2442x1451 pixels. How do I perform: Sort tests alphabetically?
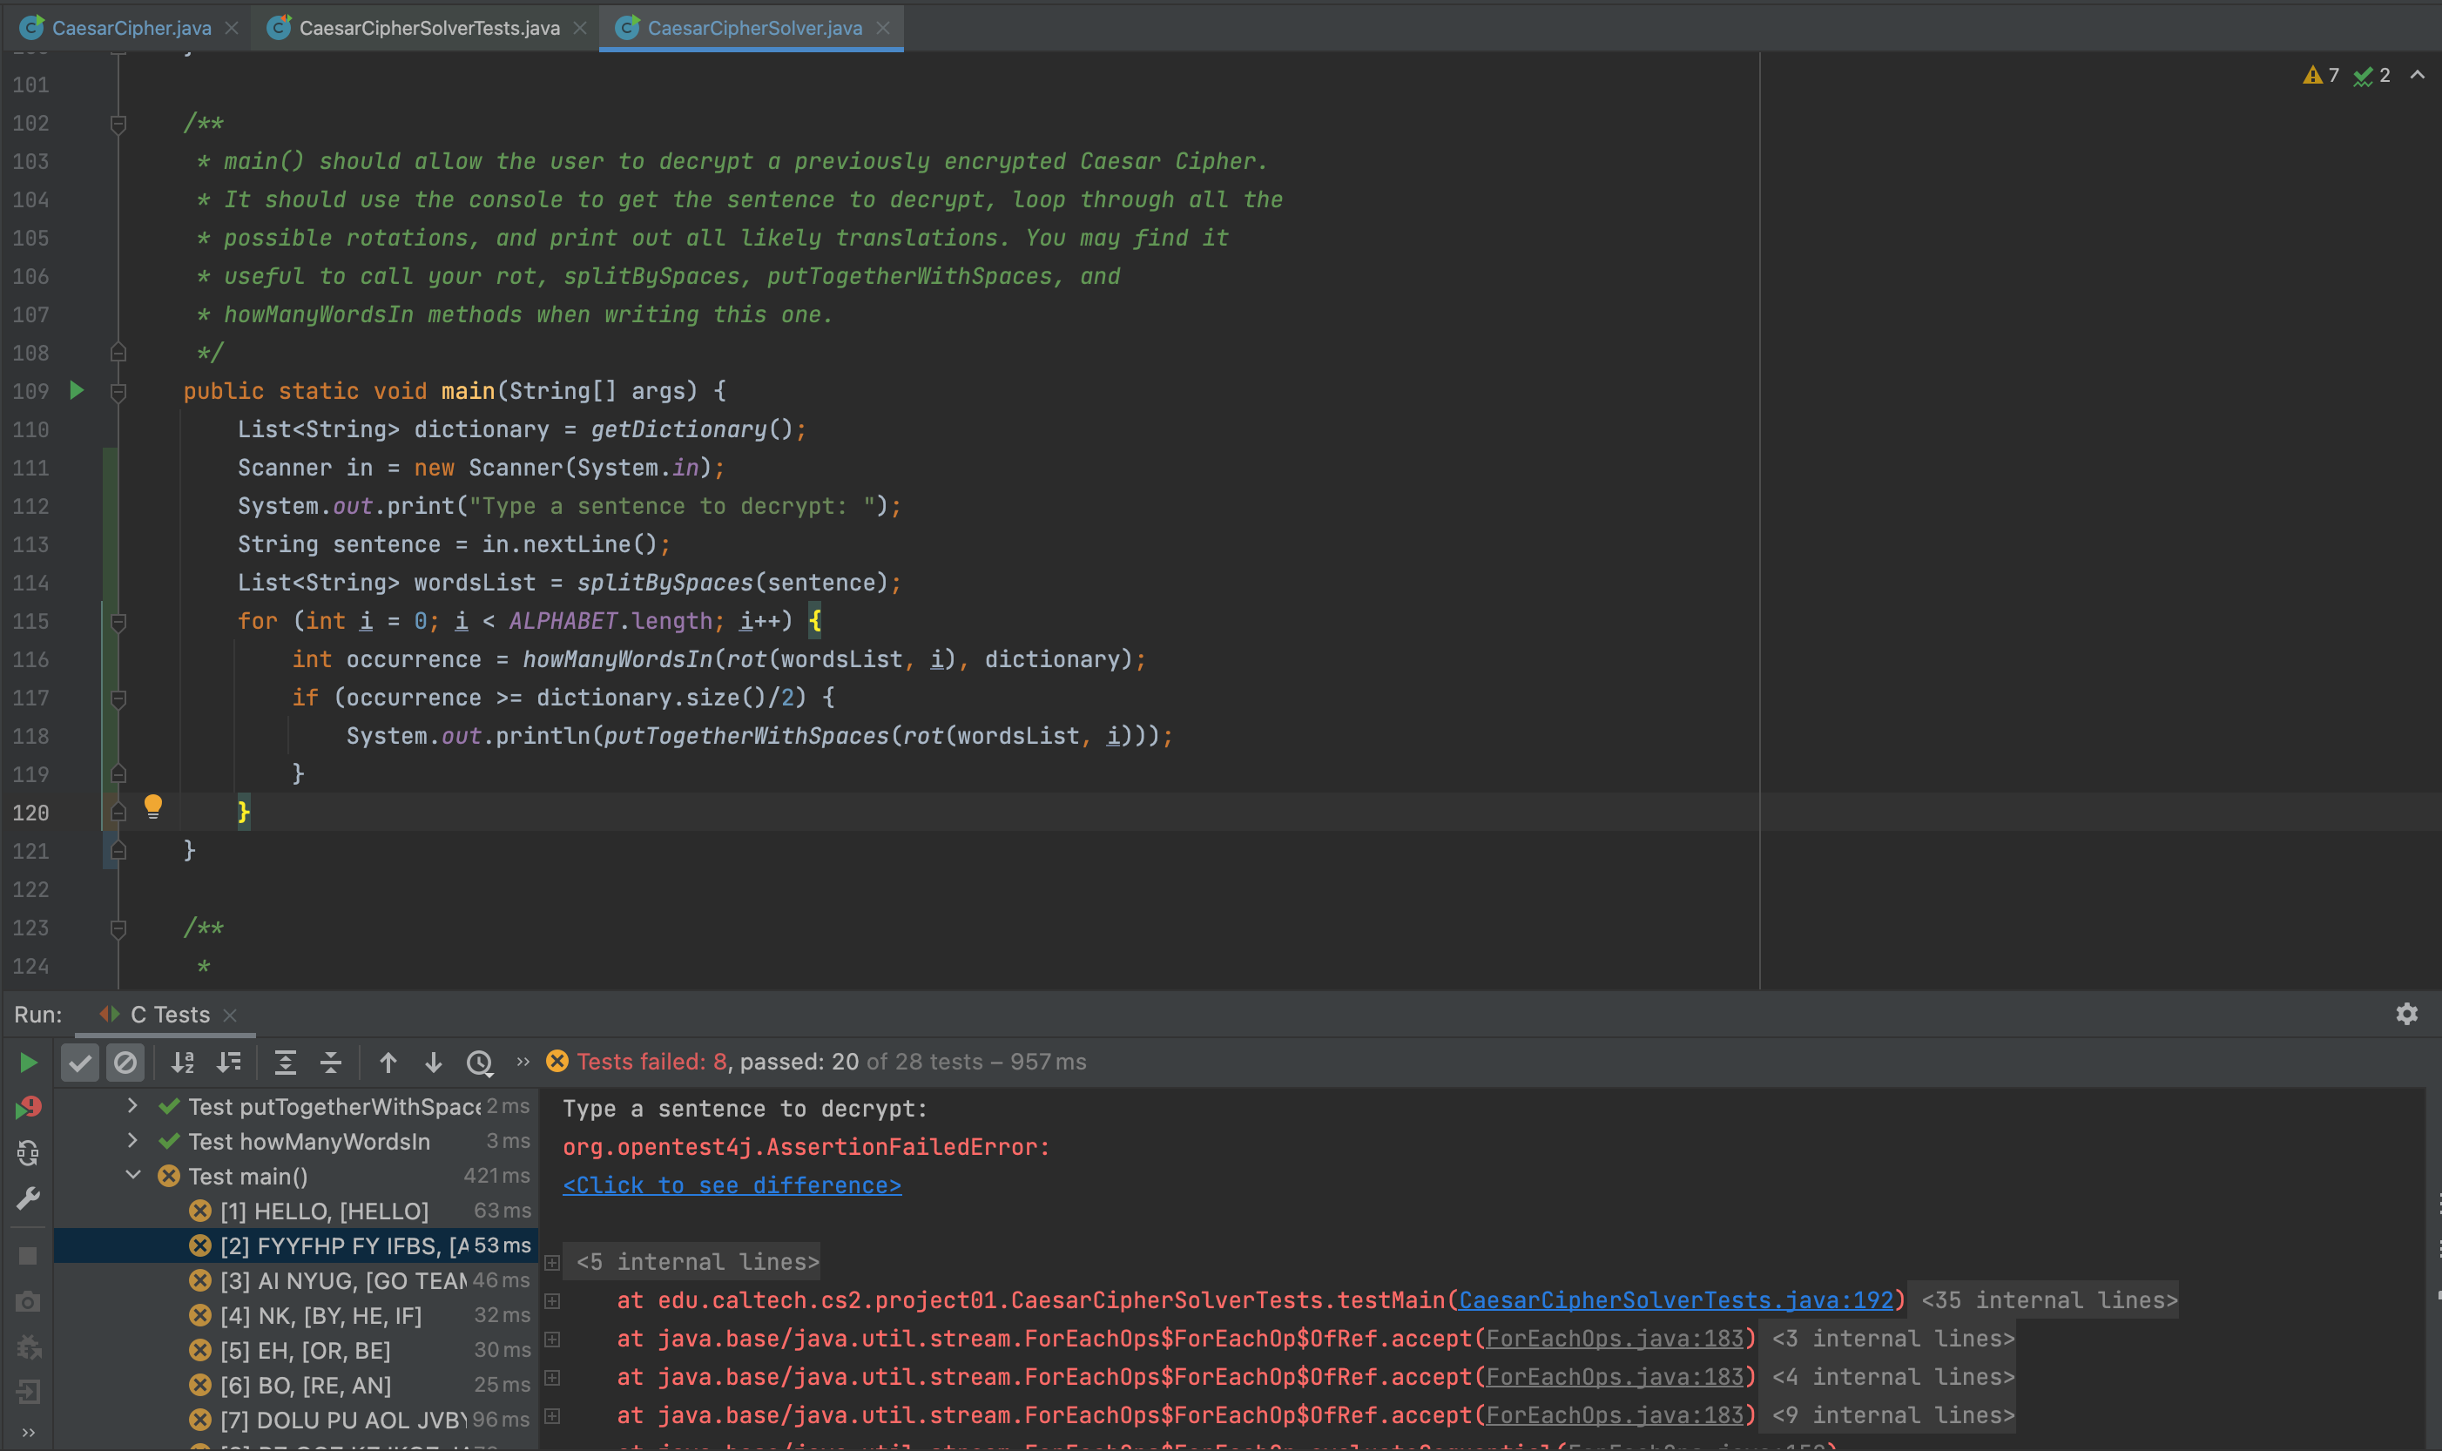183,1063
